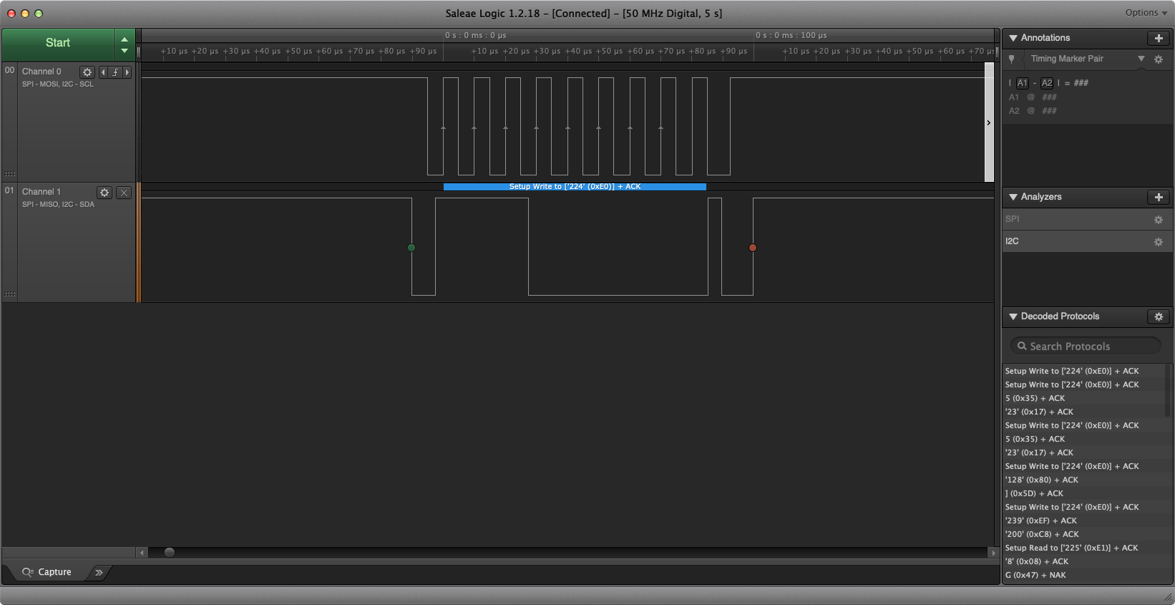Click the scrollbar right arrow
The height and width of the screenshot is (605, 1175).
tap(993, 553)
